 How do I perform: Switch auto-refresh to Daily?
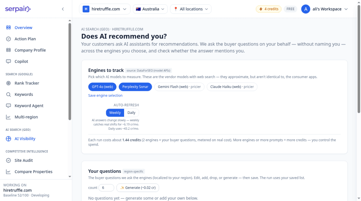click(131, 112)
